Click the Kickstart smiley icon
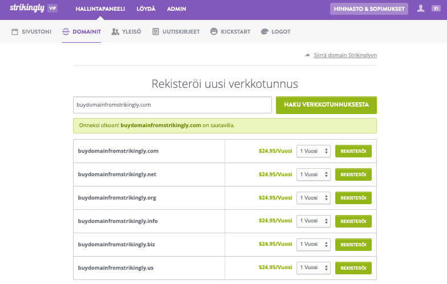447x284 pixels. 214,32
